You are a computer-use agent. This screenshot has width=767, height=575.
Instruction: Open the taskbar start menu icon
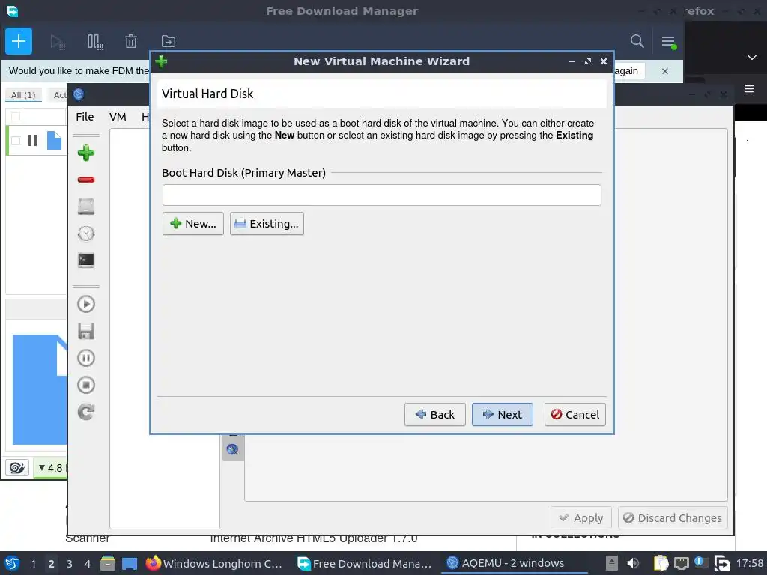pyautogui.click(x=12, y=563)
